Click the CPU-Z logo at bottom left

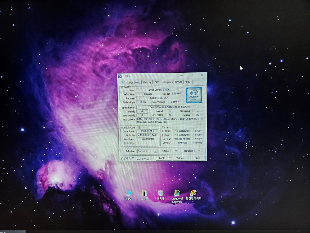127,159
